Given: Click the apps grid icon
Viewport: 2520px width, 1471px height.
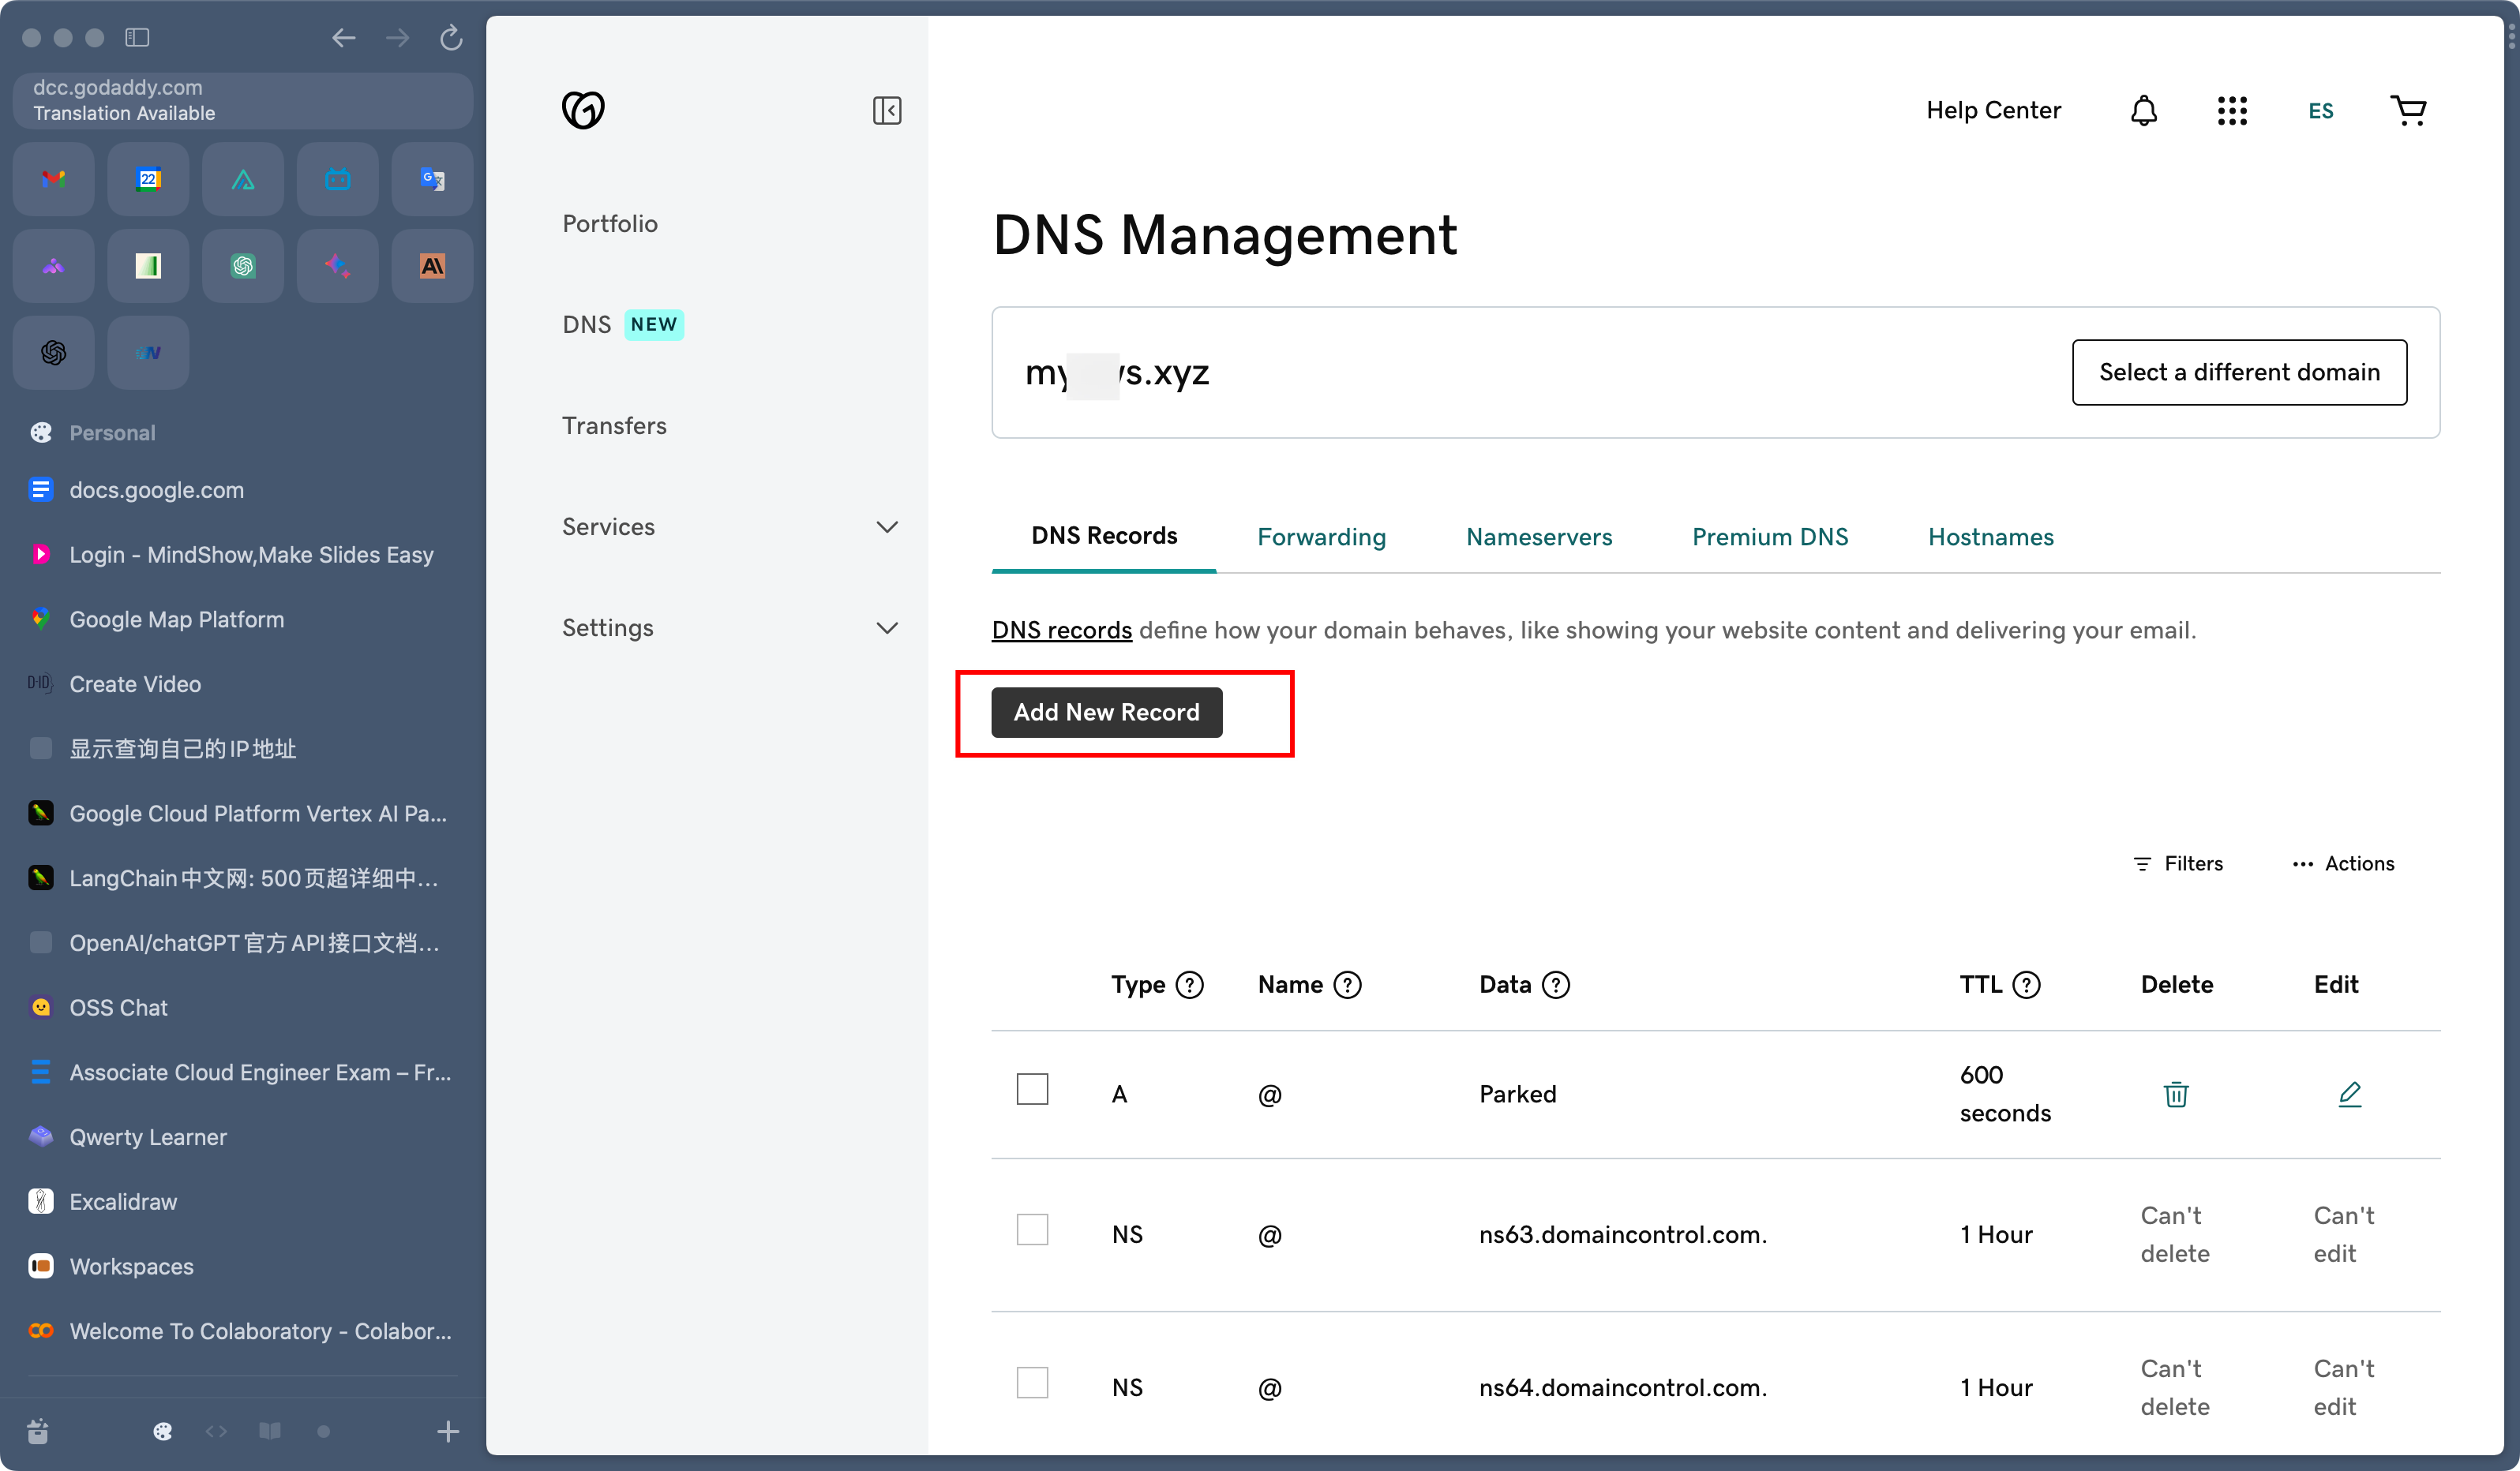Looking at the screenshot, I should point(2231,109).
